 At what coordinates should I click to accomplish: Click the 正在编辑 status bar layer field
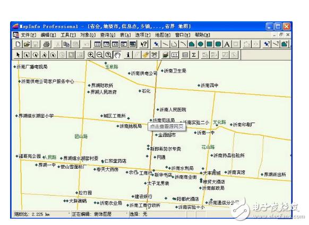tap(98, 214)
